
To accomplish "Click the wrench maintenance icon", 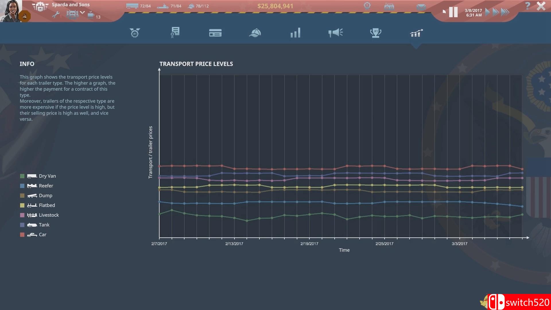I will coord(56,15).
